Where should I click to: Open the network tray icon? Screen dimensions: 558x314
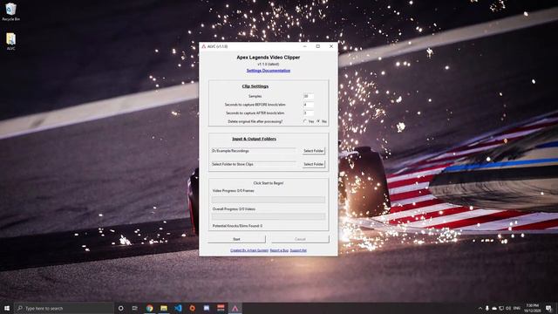(x=501, y=308)
